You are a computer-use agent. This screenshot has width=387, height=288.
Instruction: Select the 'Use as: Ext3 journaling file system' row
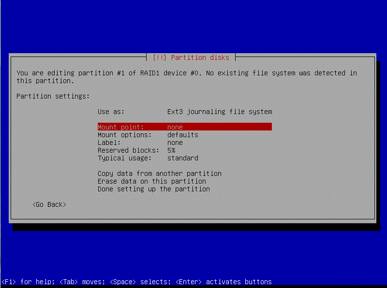185,112
